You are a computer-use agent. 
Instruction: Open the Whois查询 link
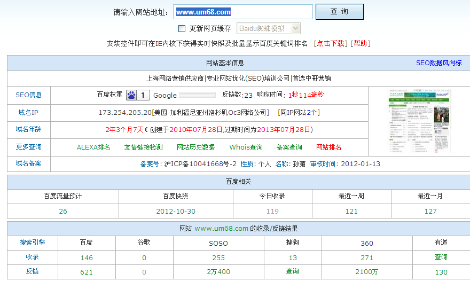246,147
